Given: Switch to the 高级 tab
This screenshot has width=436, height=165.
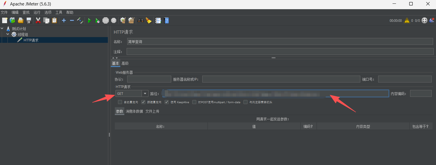Looking at the screenshot, I should (125, 63).
